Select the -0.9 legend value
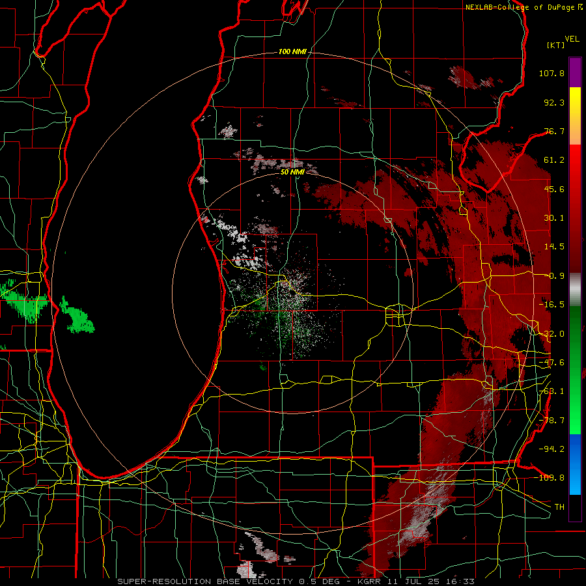Viewport: 586px width, 586px height. (x=554, y=276)
